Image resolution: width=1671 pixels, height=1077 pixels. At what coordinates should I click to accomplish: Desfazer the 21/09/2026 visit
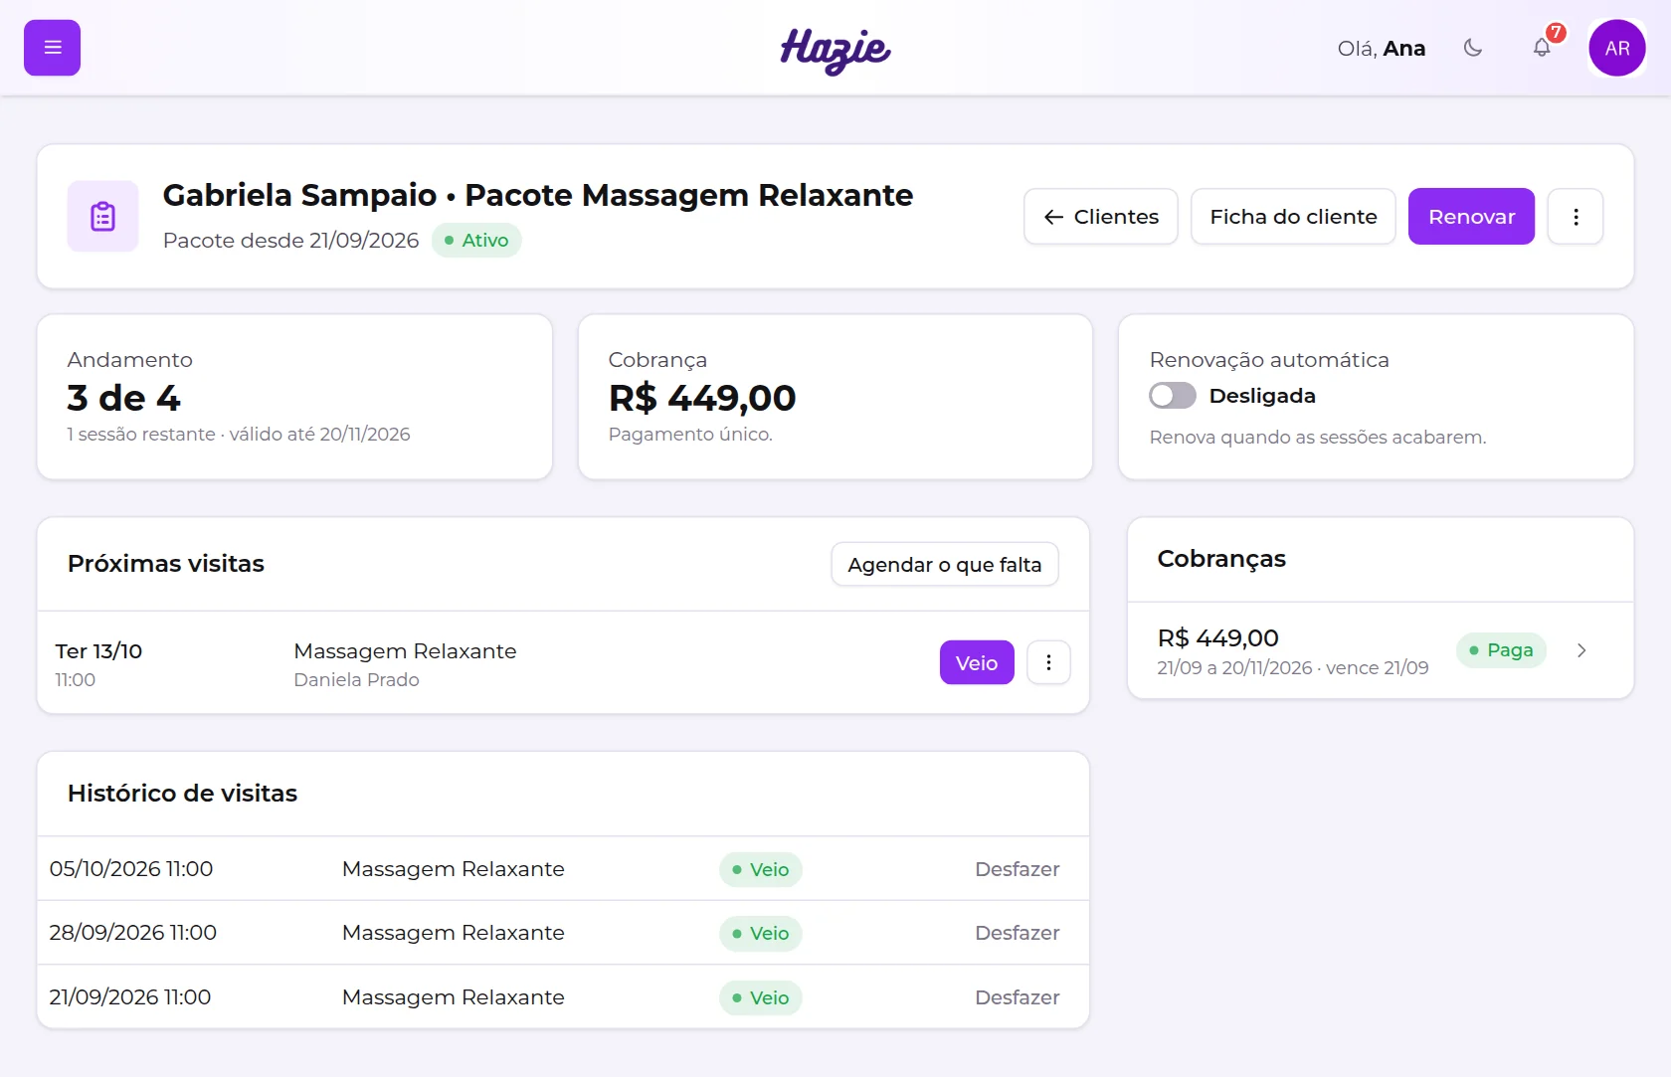1017,997
